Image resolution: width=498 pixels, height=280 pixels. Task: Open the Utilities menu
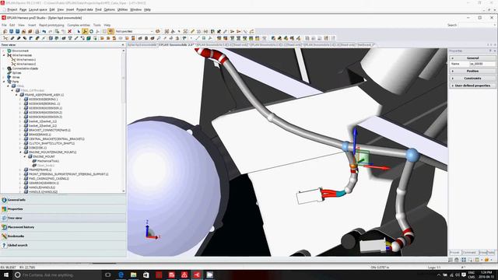point(122,10)
